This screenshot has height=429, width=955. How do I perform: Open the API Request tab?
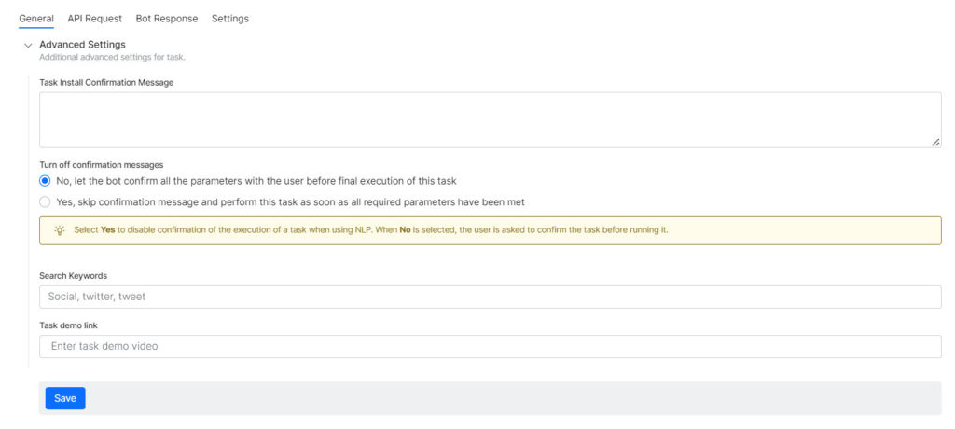tap(94, 18)
